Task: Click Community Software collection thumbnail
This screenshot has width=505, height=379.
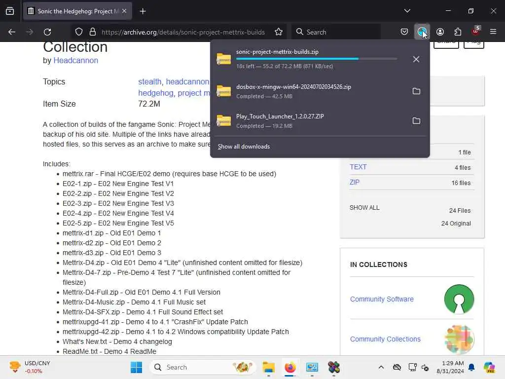Action: (459, 299)
